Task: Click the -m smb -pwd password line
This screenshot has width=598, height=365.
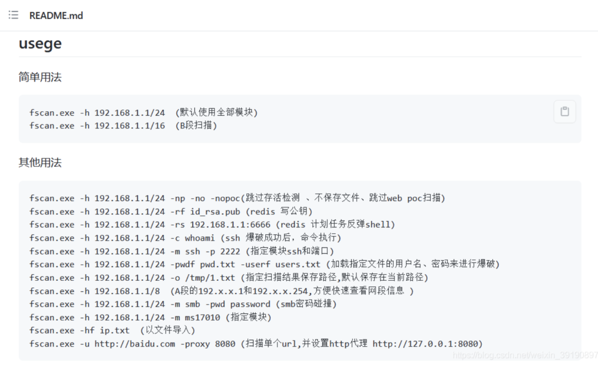Action: click(183, 304)
